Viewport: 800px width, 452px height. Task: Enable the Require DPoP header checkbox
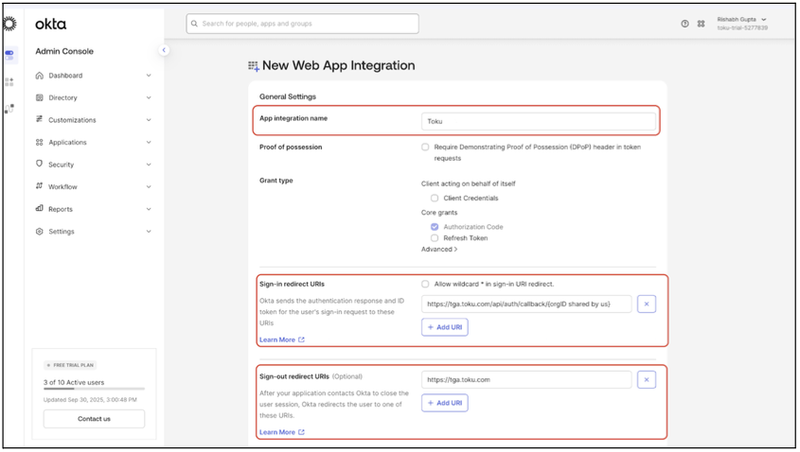425,147
